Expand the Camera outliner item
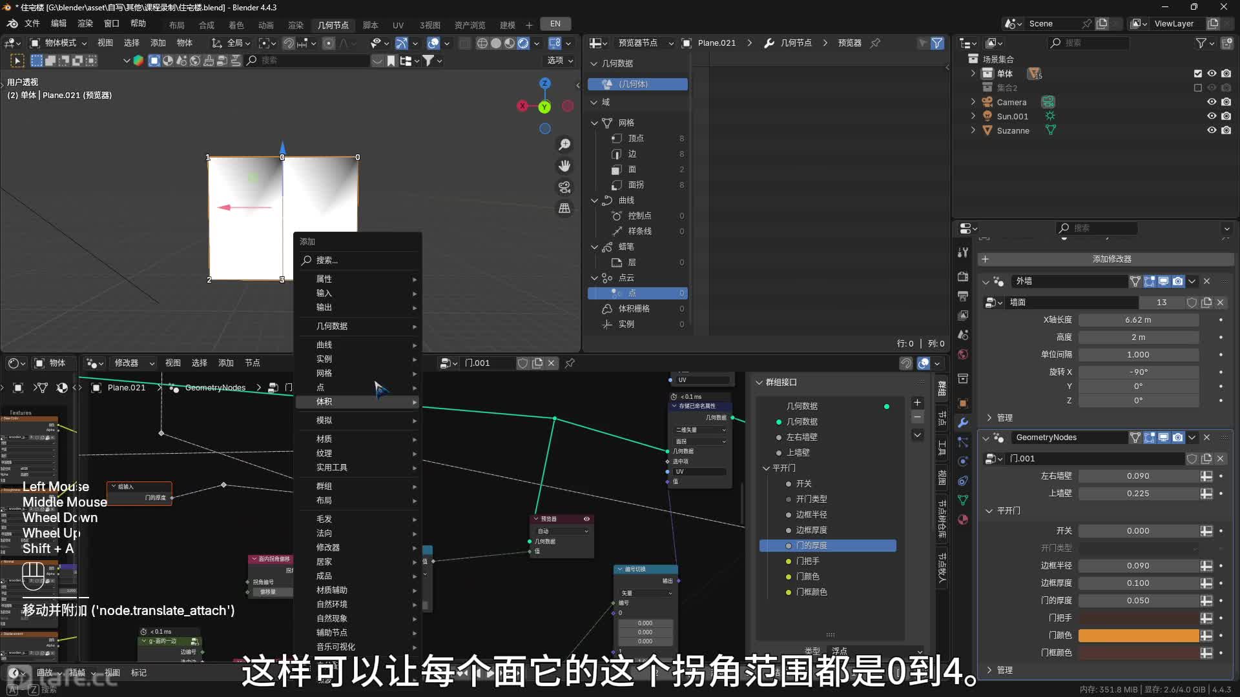The image size is (1240, 697). (973, 102)
